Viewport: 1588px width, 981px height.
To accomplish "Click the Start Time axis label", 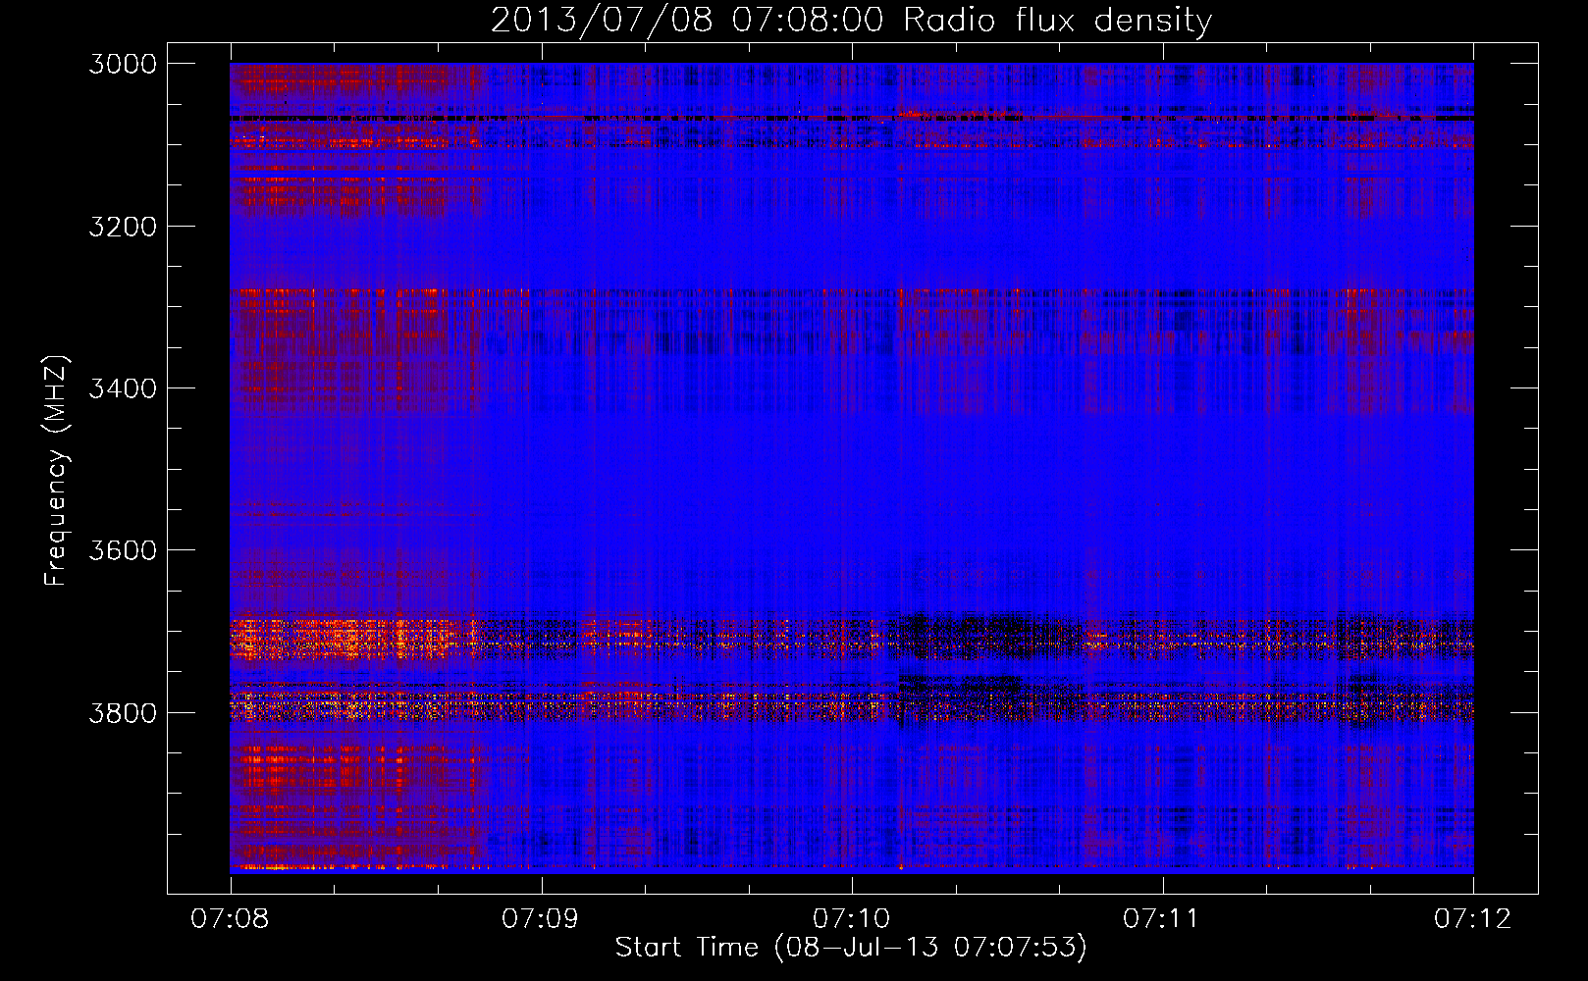I will 851,948.
